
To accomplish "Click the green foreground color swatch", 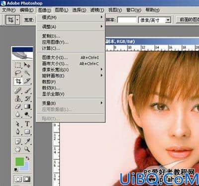I will click(x=19, y=162).
